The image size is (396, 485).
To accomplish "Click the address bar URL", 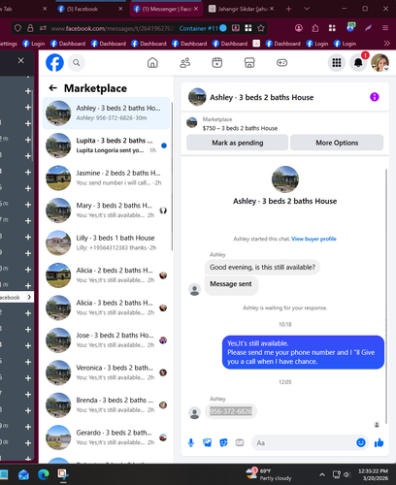I will coord(112,28).
